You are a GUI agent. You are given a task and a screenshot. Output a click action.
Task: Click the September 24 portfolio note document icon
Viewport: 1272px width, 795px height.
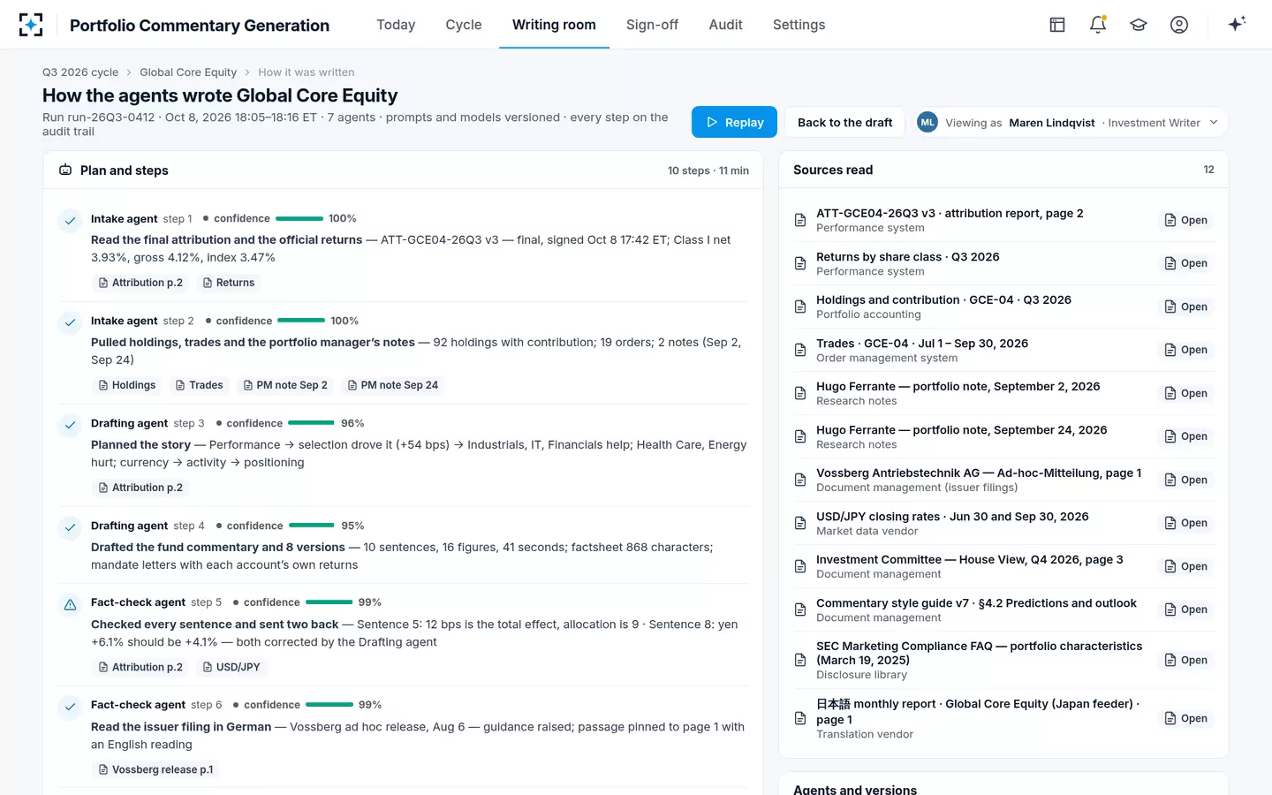pyautogui.click(x=800, y=436)
